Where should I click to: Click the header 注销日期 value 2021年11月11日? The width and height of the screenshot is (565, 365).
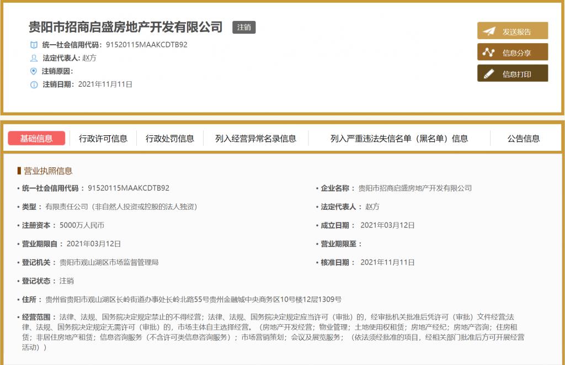(105, 84)
